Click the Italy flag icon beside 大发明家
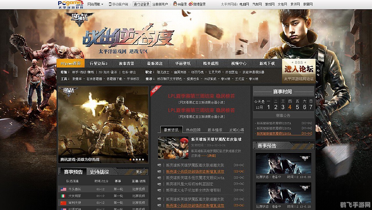The height and width of the screenshot is (210, 372). [x=63, y=196]
